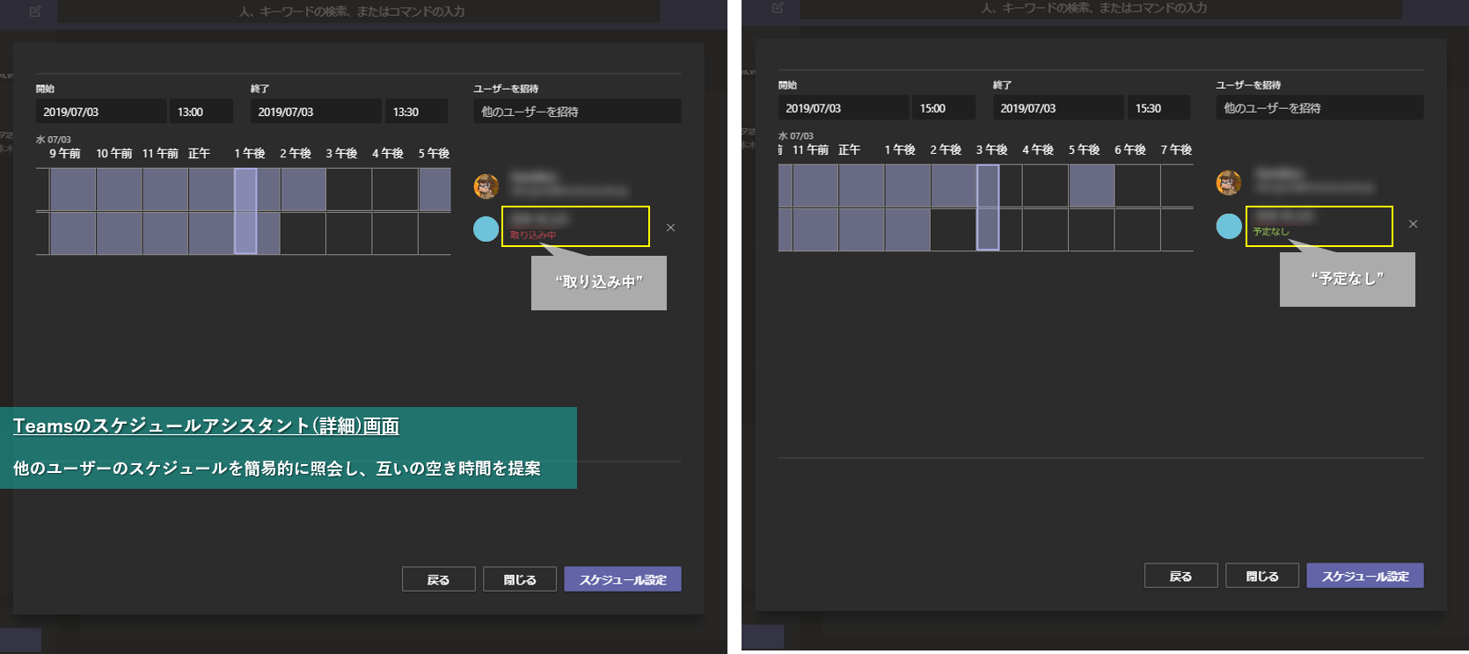Viewport: 1469px width, 654px height.
Task: Click 戻る button in left dialog
Action: click(438, 579)
